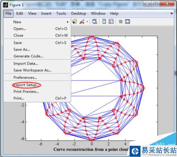Select Save in the File menu
Screen dimensions: 177x157
[x=38, y=43]
